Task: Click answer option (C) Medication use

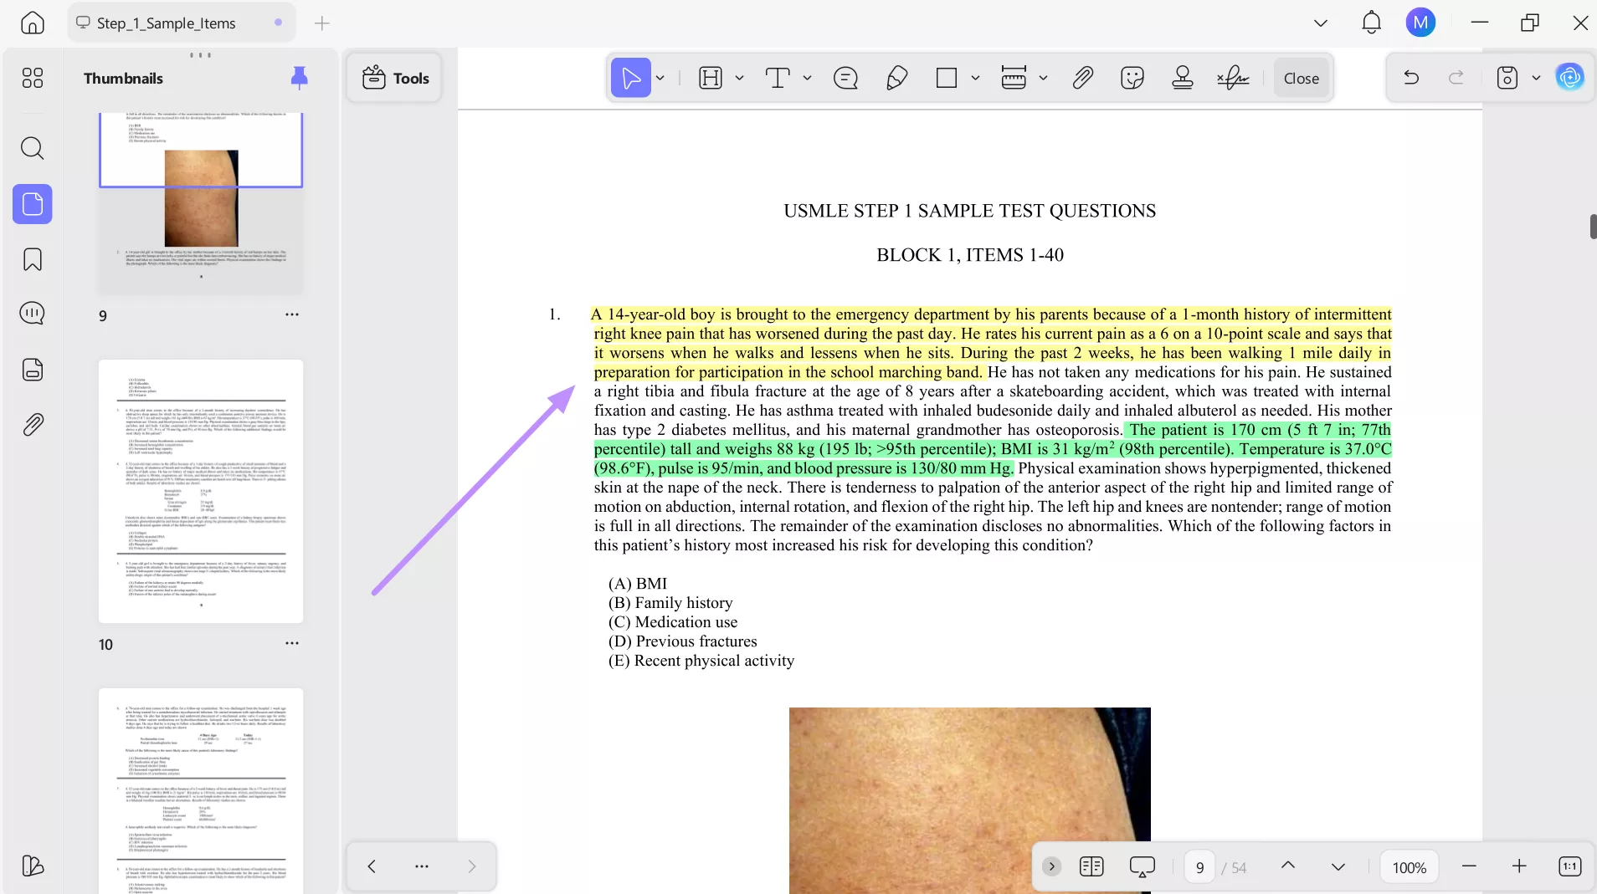Action: 673,622
